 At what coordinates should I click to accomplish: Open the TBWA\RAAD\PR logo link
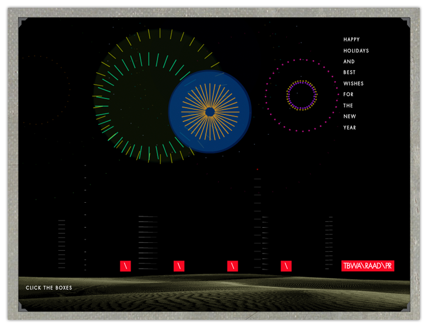[x=367, y=266]
